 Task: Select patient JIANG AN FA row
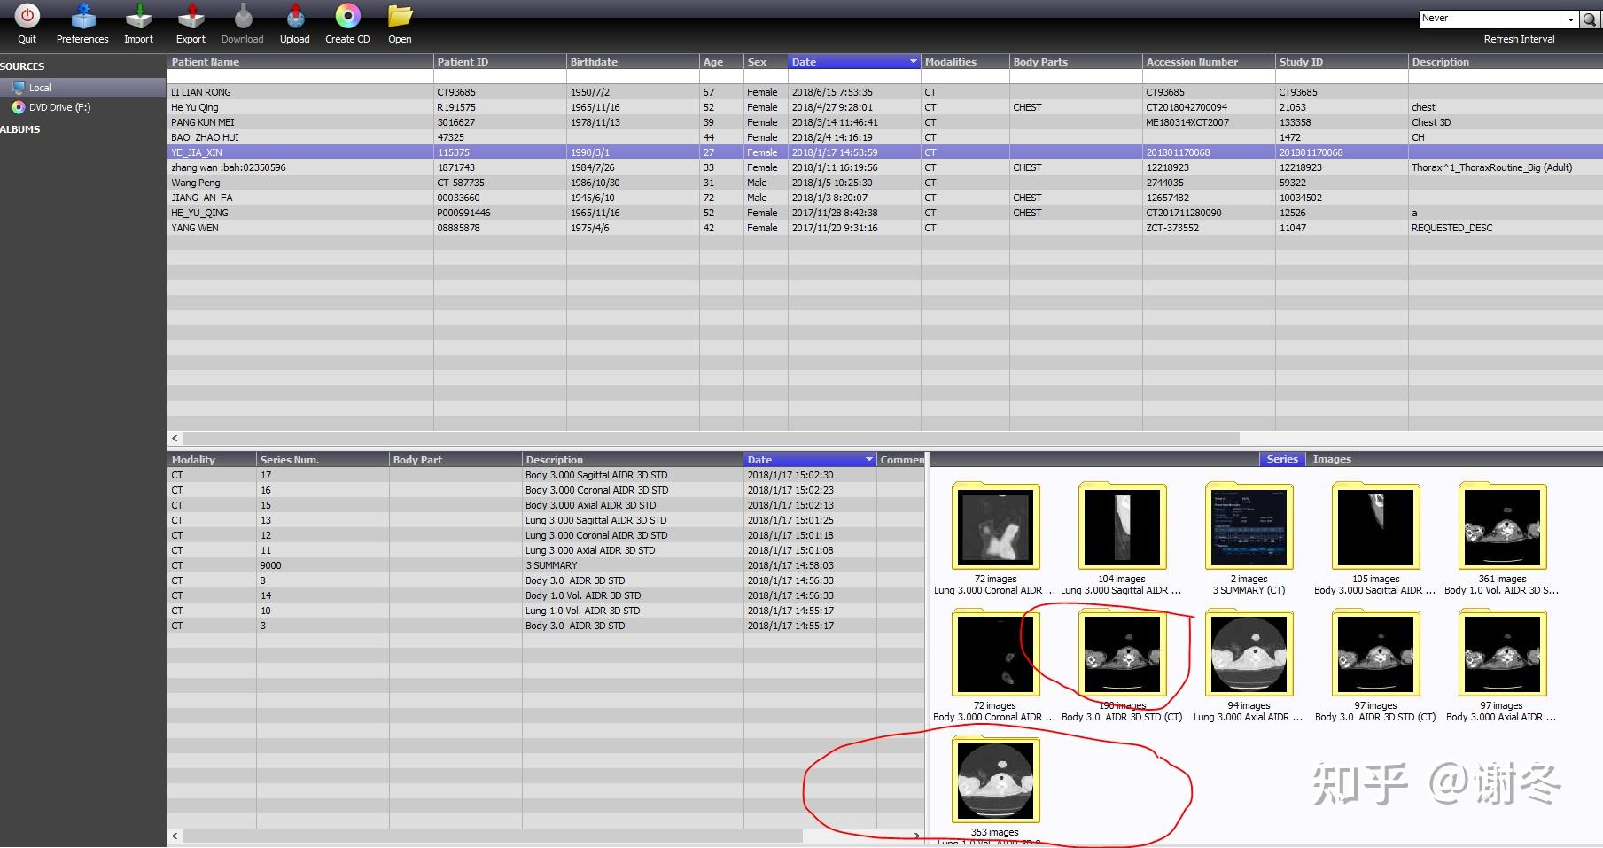tap(884, 198)
